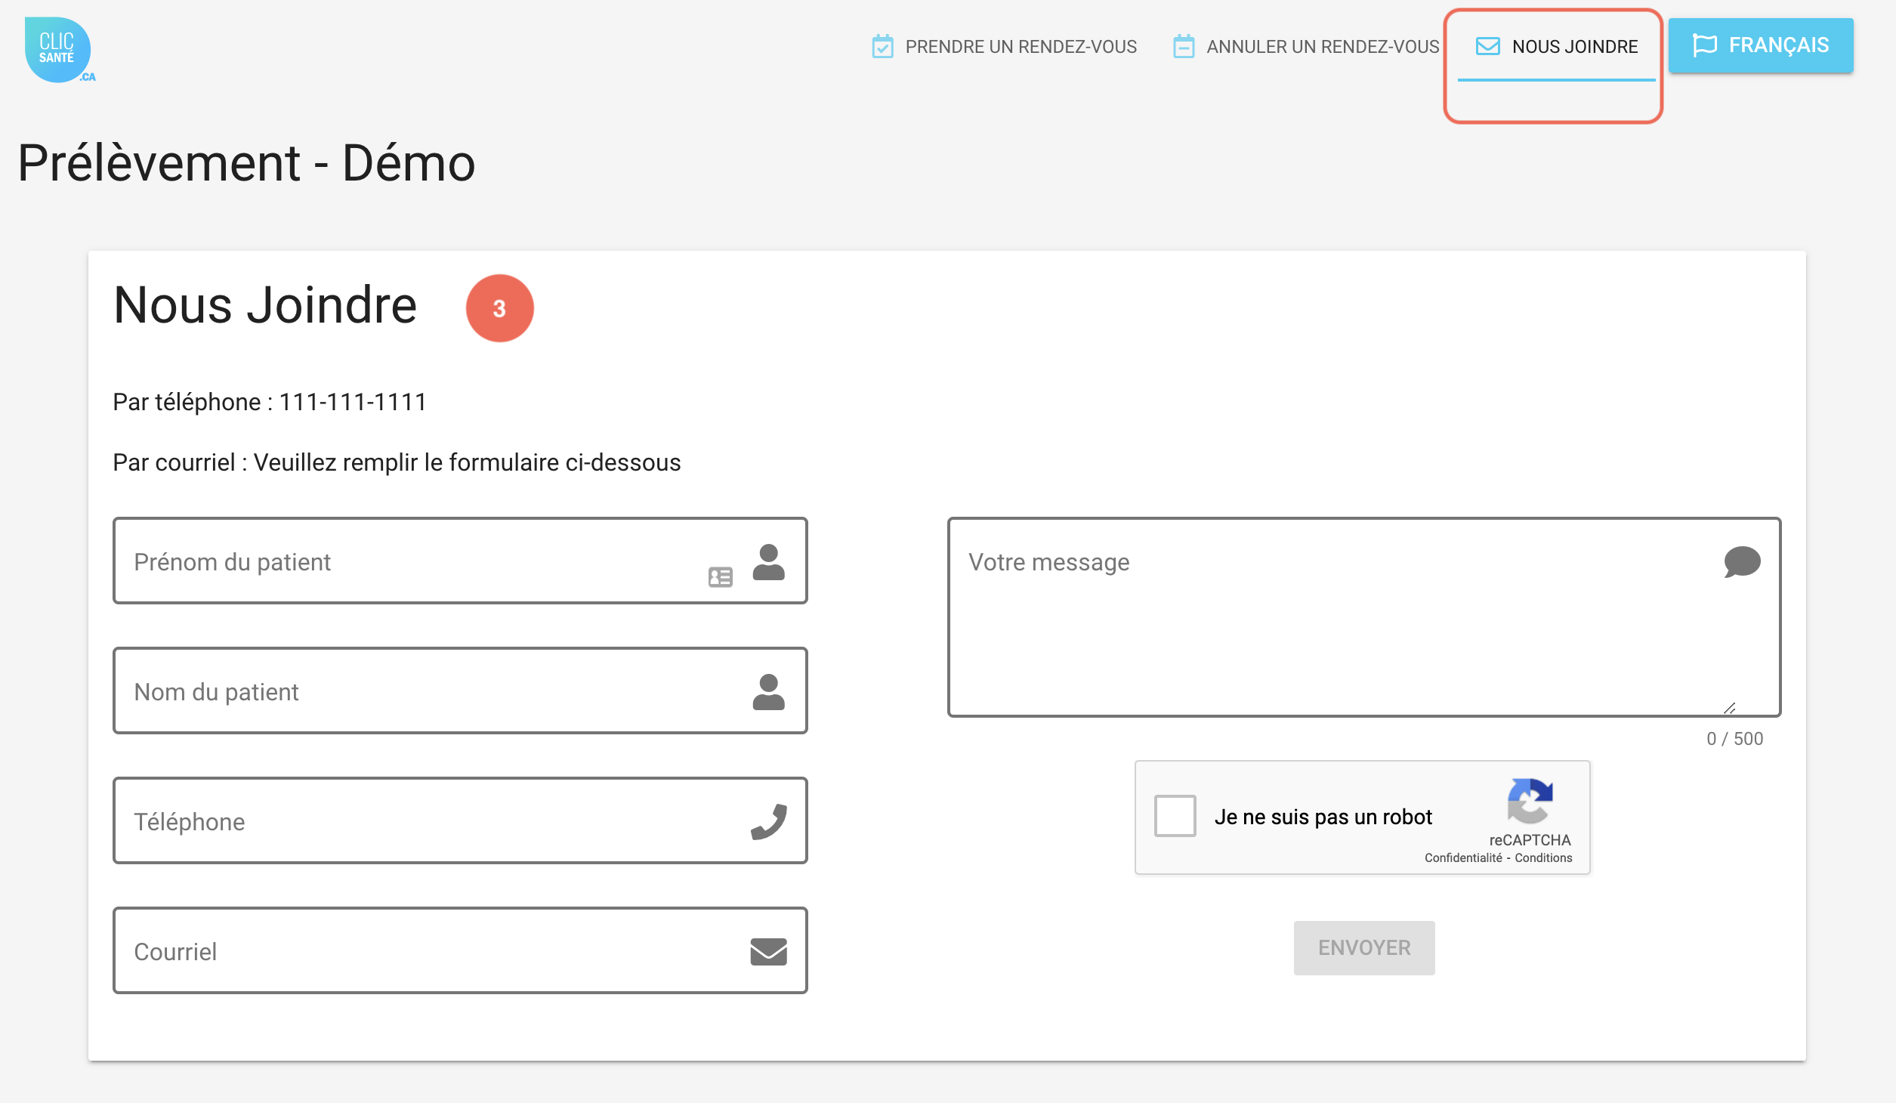Check the 'Je ne suis pas un robot' box
The image size is (1896, 1103).
pyautogui.click(x=1175, y=817)
